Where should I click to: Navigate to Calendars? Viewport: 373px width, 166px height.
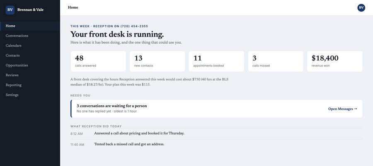click(x=30, y=46)
